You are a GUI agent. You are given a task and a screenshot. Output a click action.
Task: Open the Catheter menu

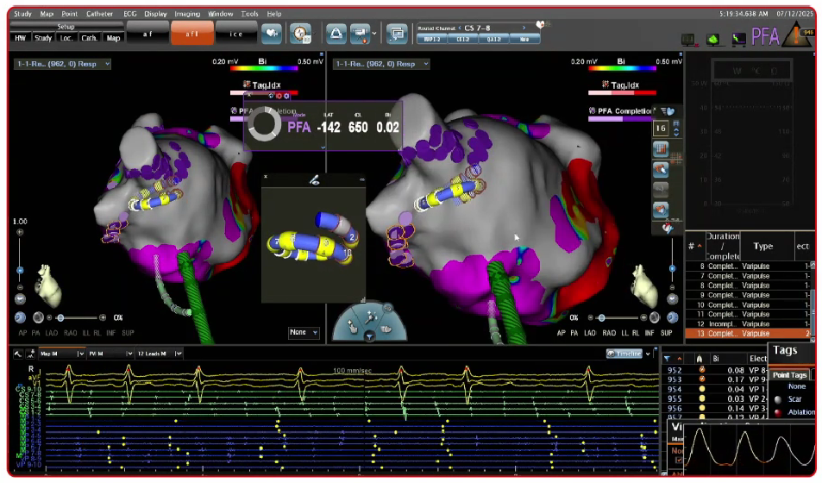pos(99,15)
